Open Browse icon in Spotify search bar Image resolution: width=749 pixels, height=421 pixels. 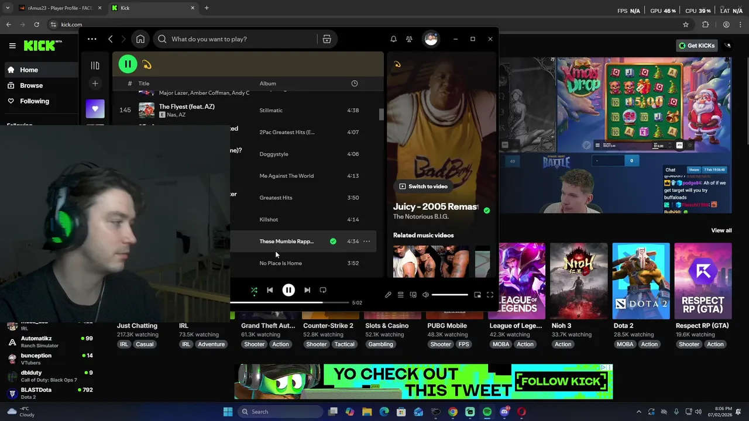327,39
